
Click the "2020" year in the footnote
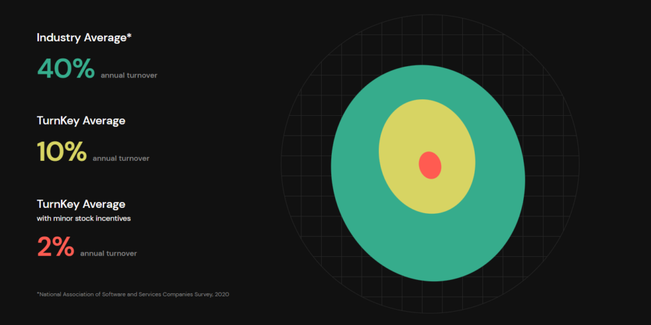coord(221,294)
